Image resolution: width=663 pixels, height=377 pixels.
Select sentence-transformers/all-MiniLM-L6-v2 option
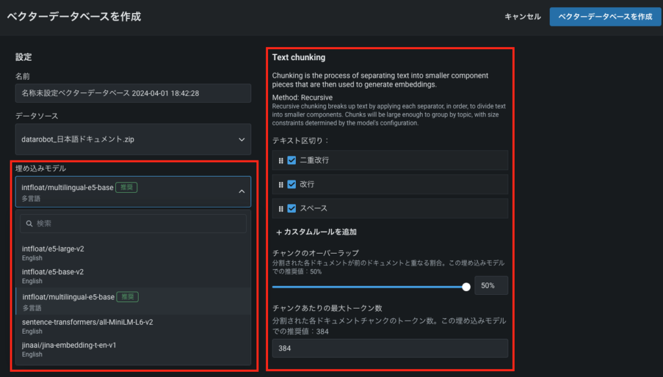click(133, 327)
